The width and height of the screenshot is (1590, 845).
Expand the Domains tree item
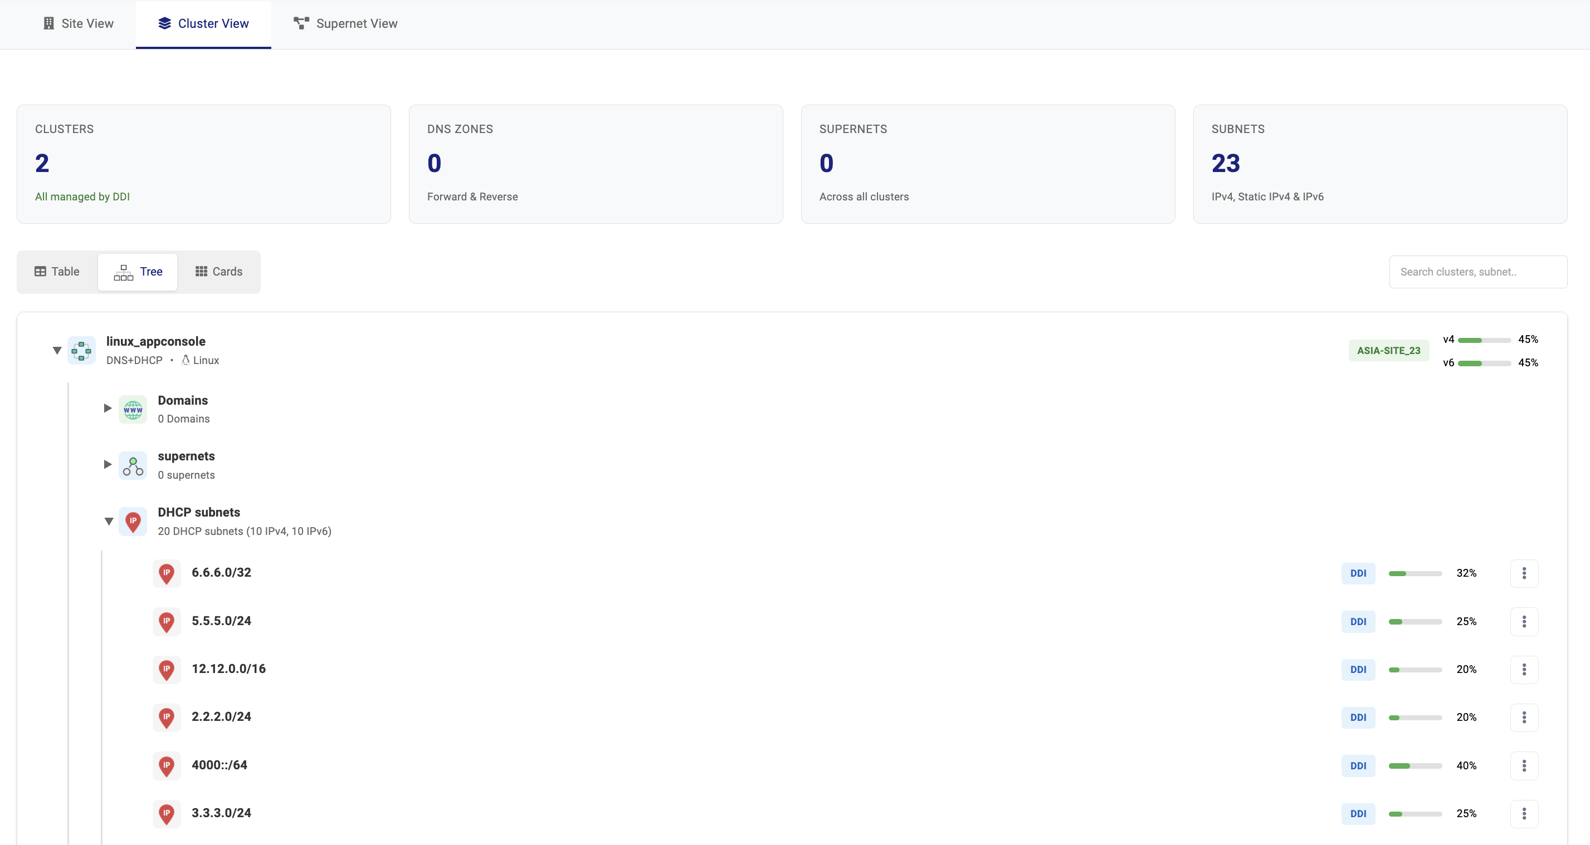point(107,409)
